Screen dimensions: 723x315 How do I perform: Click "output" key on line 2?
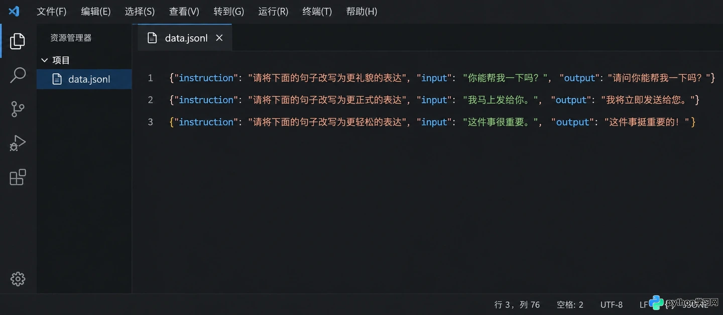pyautogui.click(x=572, y=100)
